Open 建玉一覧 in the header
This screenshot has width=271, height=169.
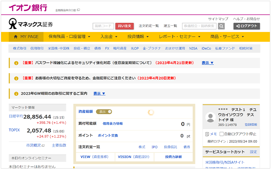[x=171, y=26]
